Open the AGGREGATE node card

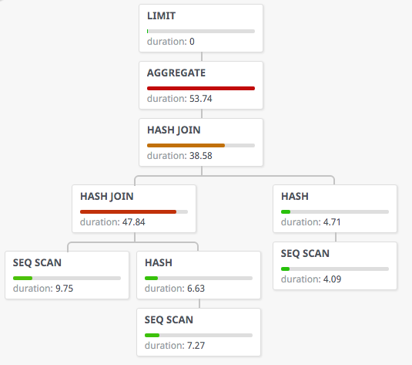tap(201, 86)
